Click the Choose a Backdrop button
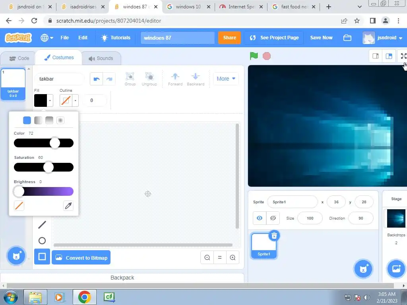Screen dimensions: 407x305 396,269
